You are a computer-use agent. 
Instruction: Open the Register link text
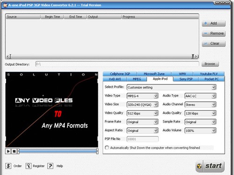(x=38, y=166)
